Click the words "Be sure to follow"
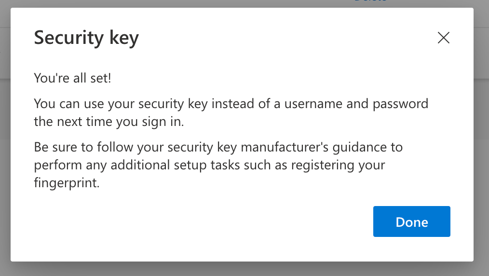The width and height of the screenshot is (489, 276). pyautogui.click(x=83, y=147)
